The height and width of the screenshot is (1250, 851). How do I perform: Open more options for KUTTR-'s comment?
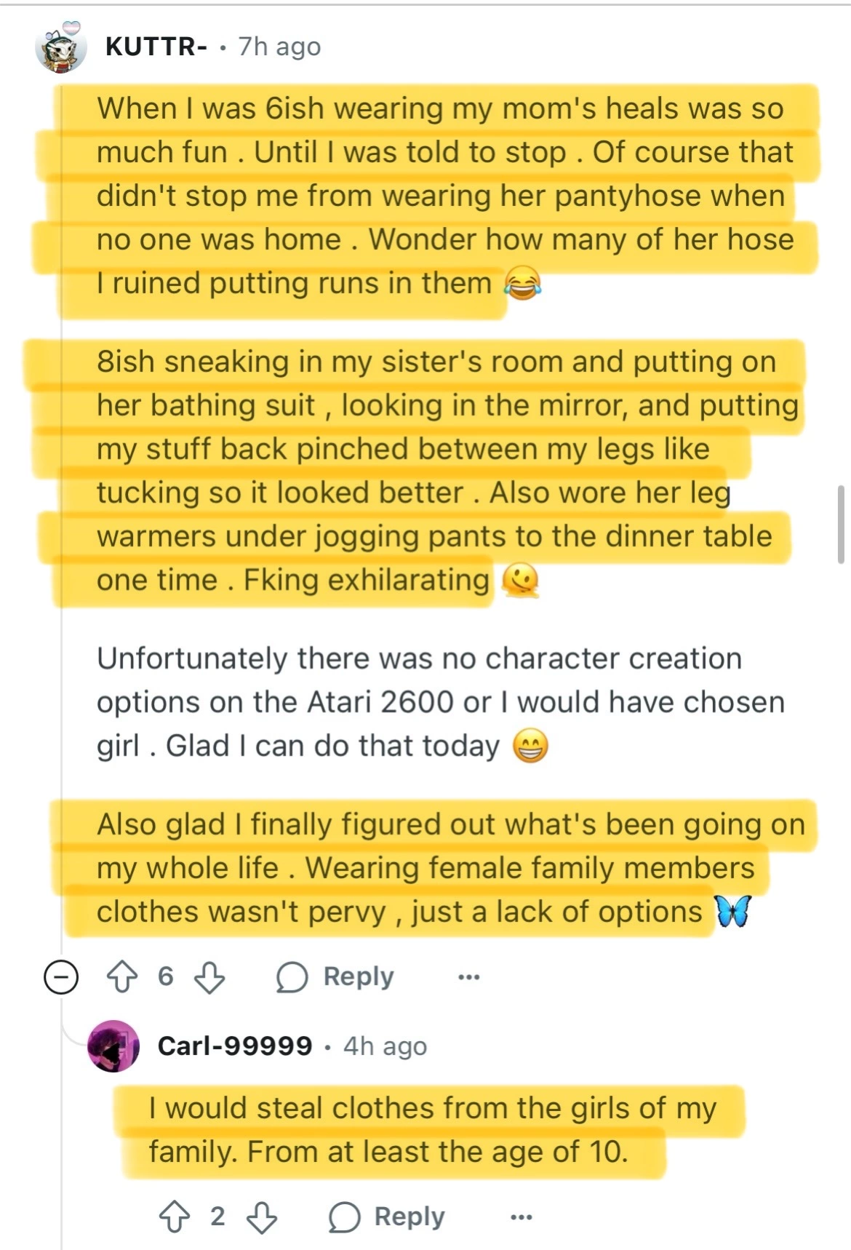468,977
